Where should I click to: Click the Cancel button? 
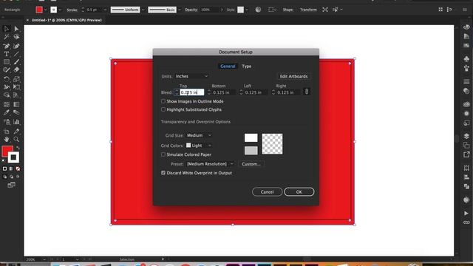point(267,192)
